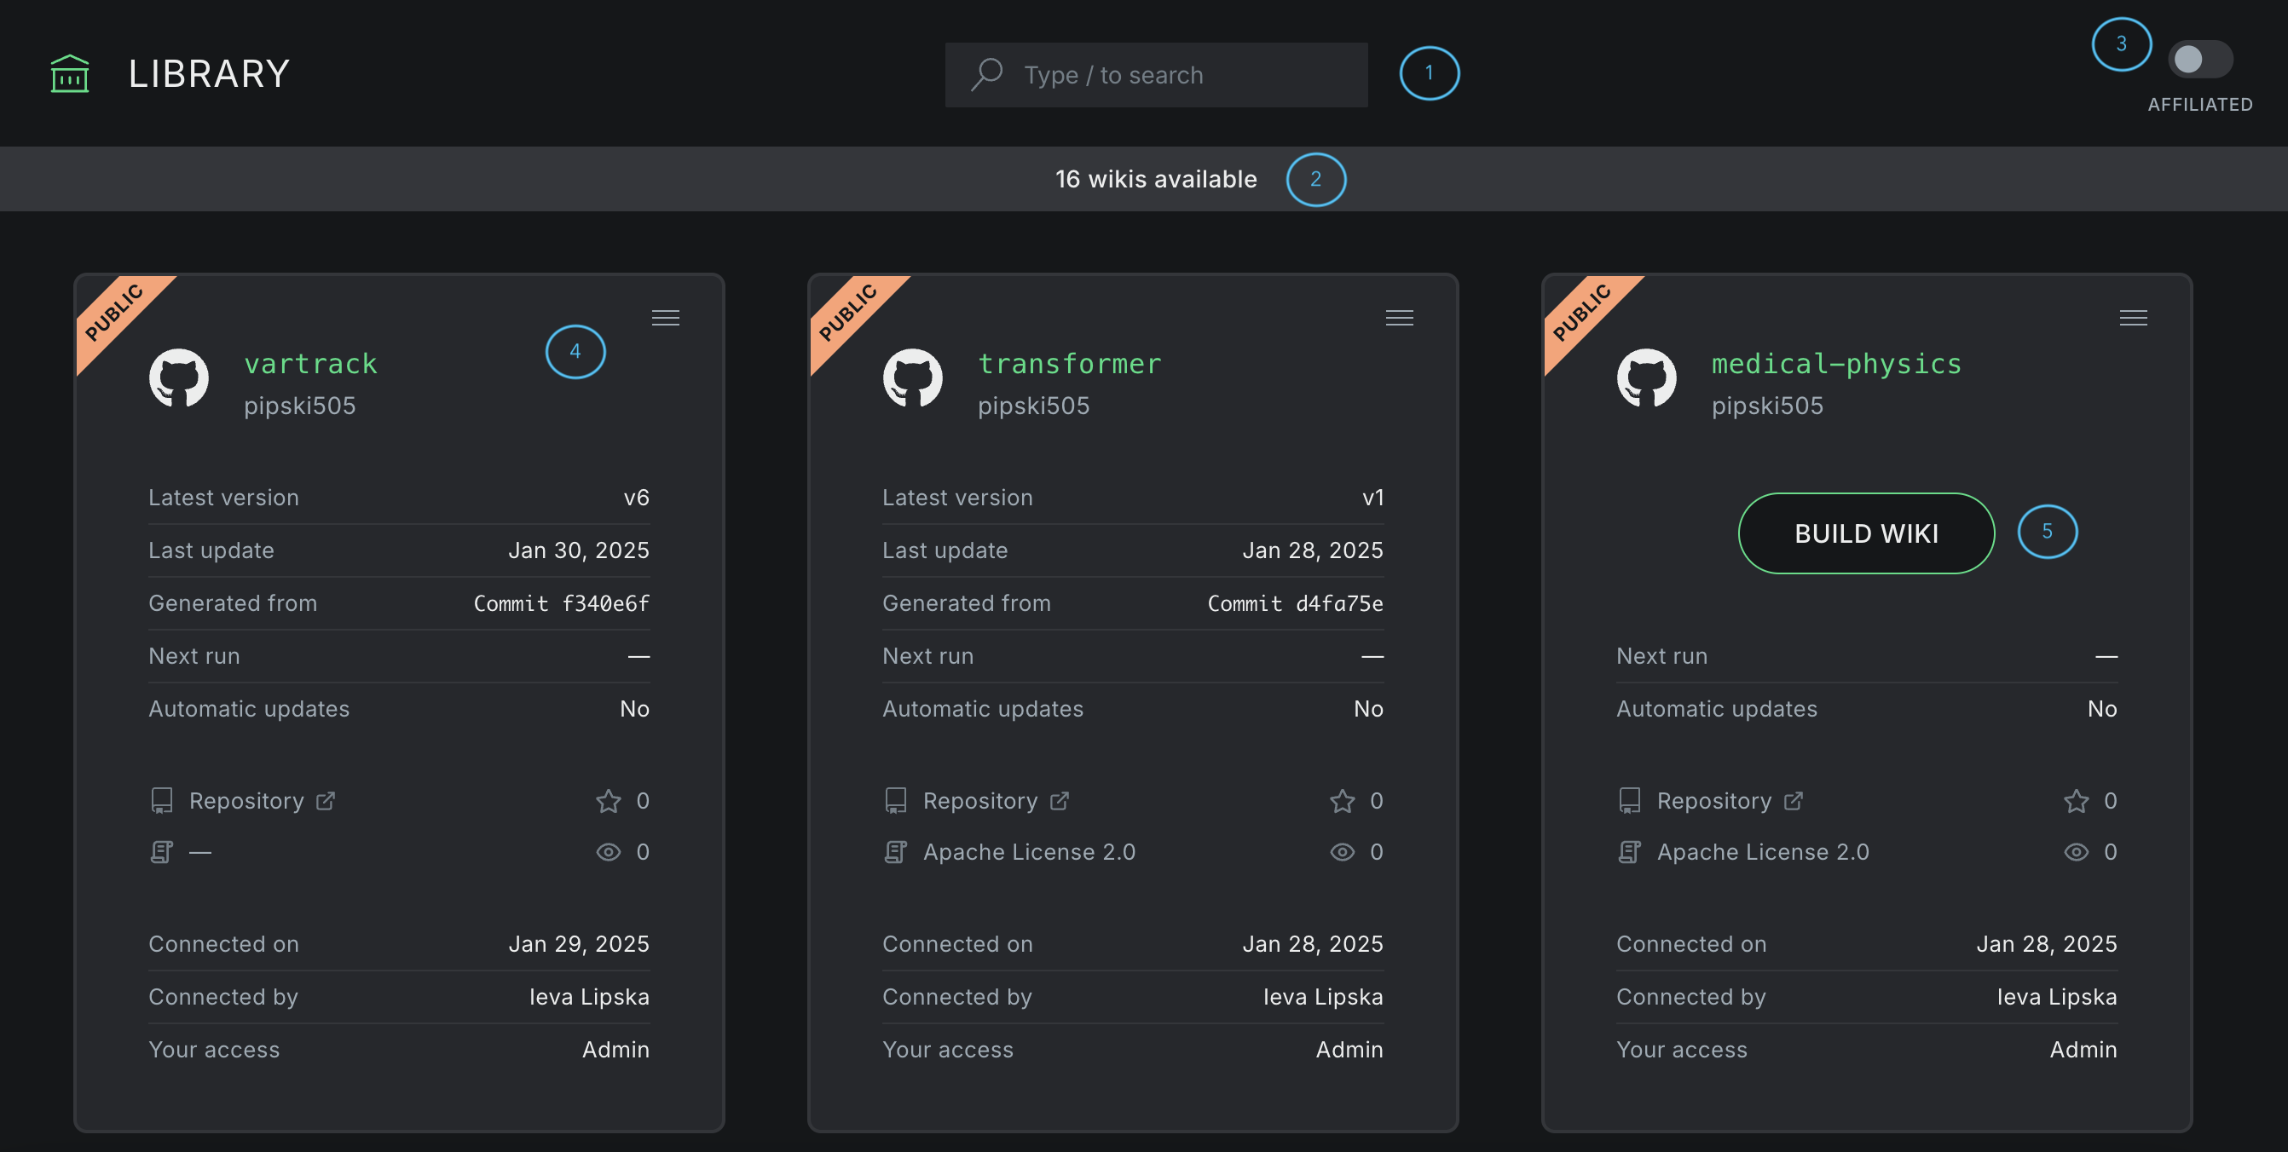This screenshot has width=2288, height=1152.
Task: Open the vartrack wiki title
Action: coord(311,364)
